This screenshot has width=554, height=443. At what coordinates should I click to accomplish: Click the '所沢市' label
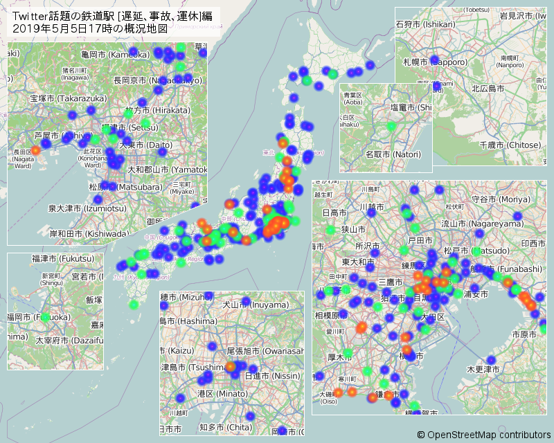[x=368, y=246]
